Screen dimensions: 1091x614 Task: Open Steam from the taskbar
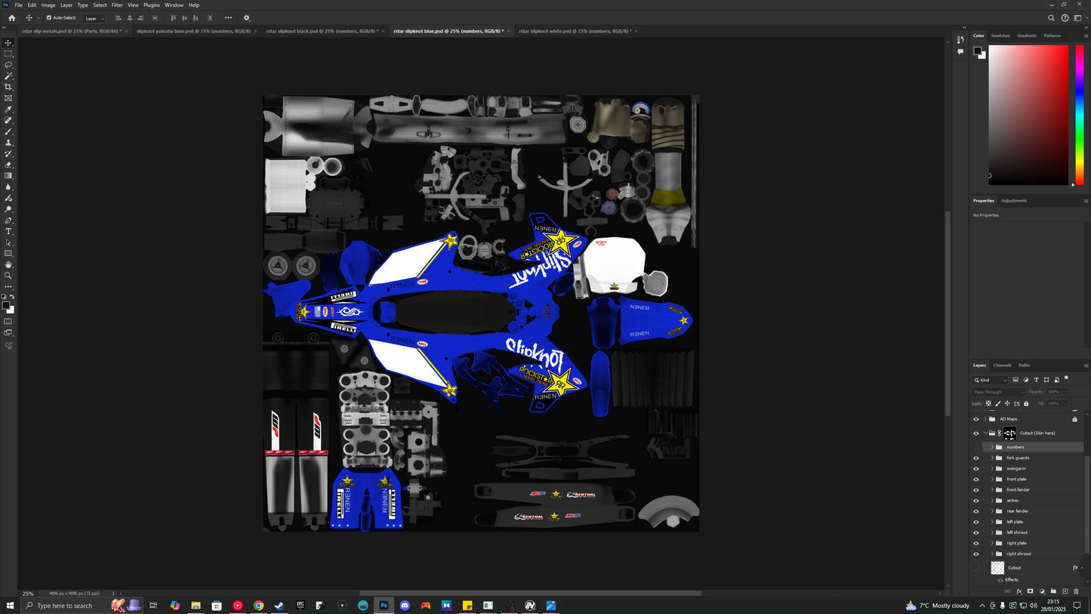(279, 606)
